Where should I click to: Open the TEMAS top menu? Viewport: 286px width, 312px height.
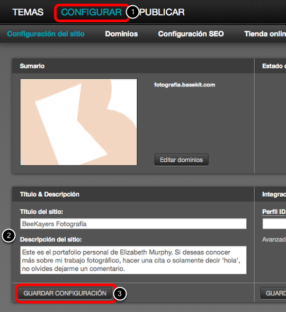[28, 12]
